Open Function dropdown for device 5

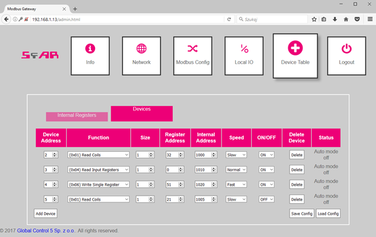98,199
